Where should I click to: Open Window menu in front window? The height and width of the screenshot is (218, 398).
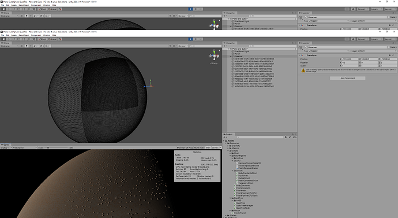tap(47, 35)
